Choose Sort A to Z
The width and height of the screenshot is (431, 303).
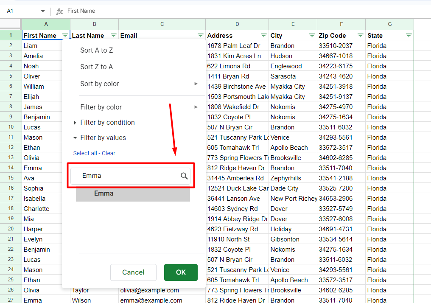96,50
